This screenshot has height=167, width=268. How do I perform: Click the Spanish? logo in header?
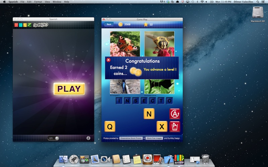click(x=41, y=25)
